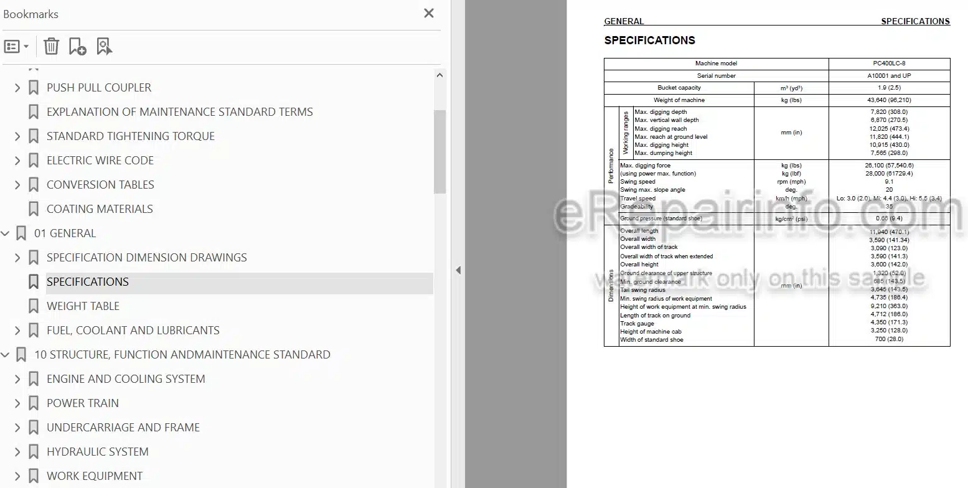
Task: Close the Bookmarks panel
Action: 429,14
